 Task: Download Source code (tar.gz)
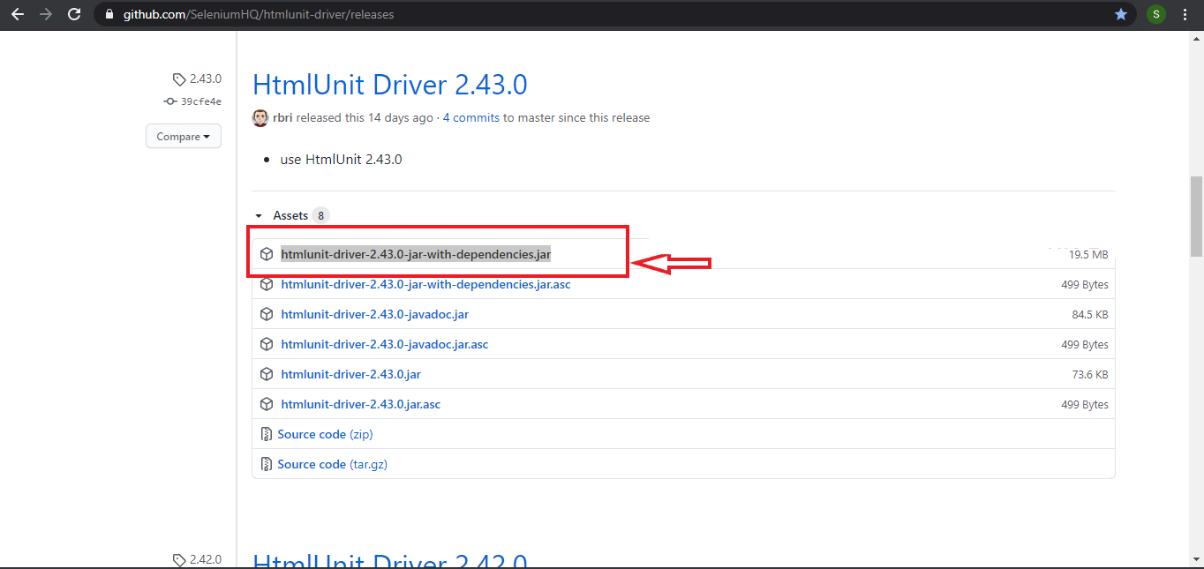click(333, 464)
